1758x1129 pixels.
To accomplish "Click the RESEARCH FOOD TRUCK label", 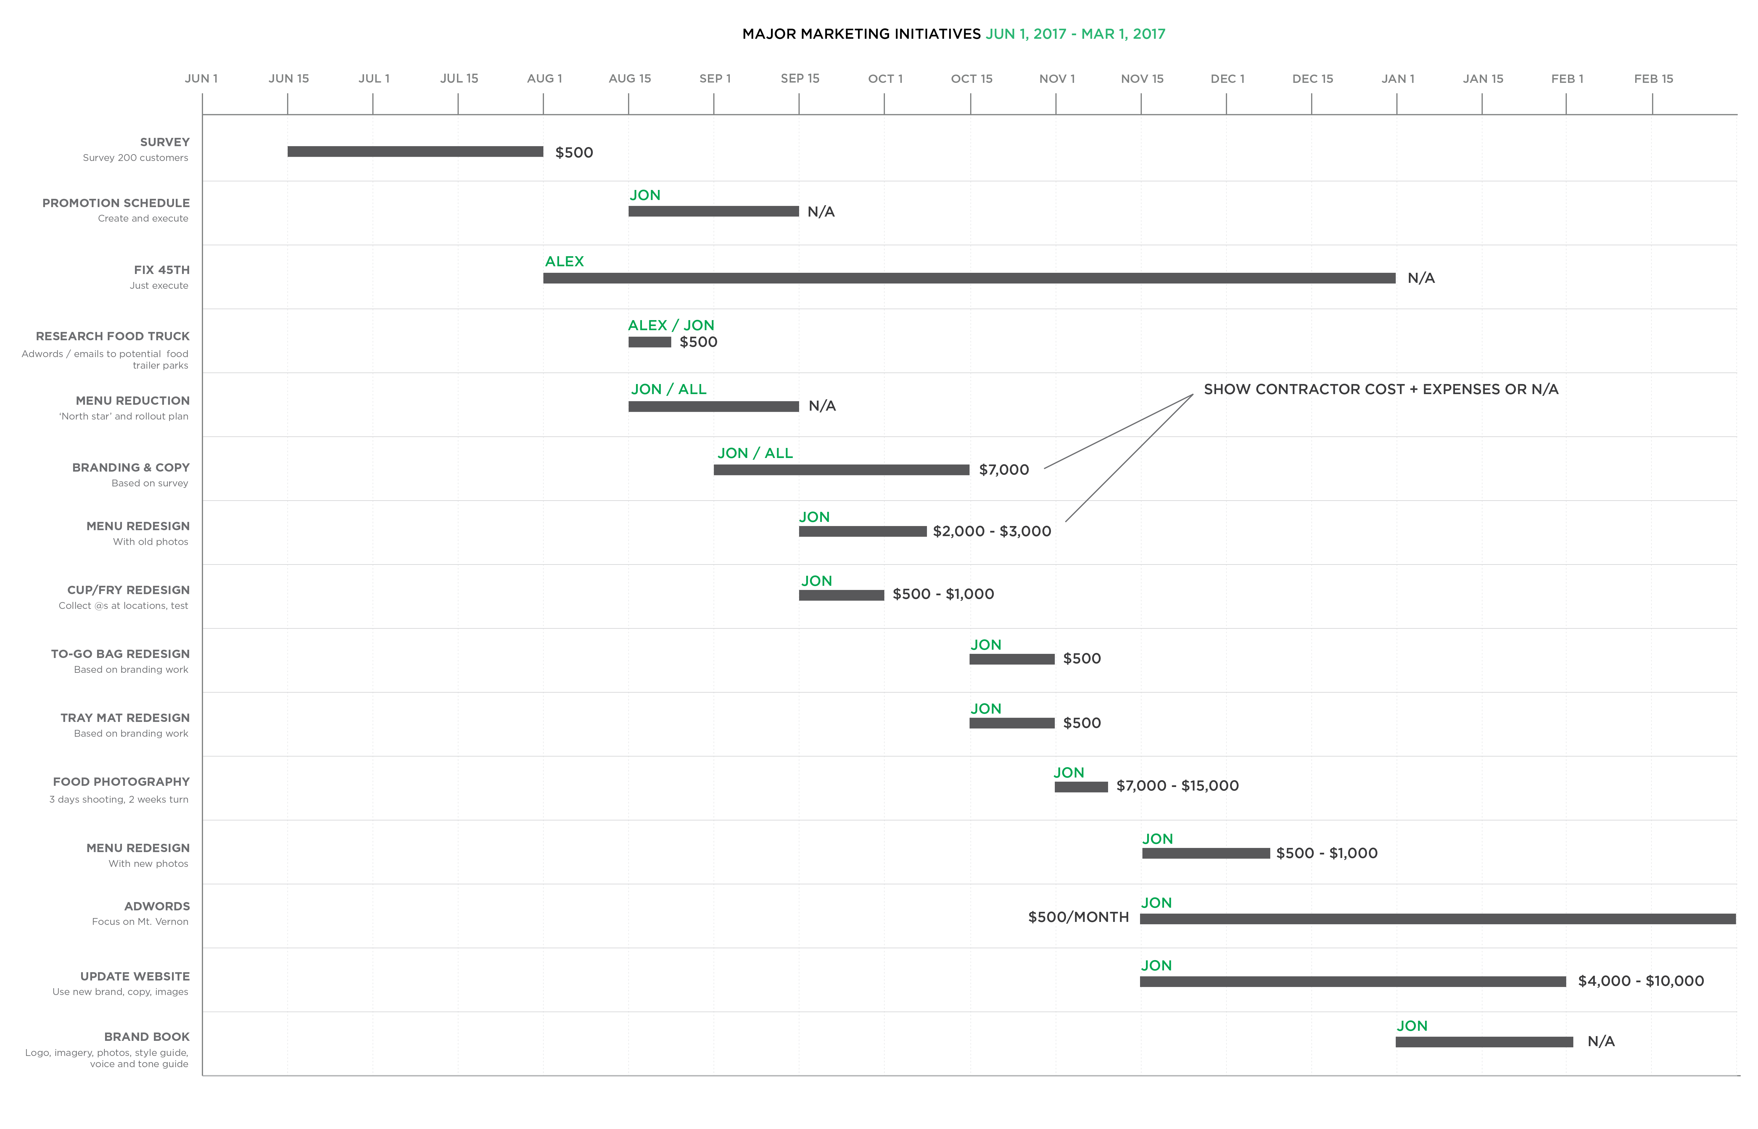I will point(113,336).
